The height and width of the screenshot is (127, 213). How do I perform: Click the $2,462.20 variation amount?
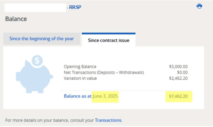178,78
